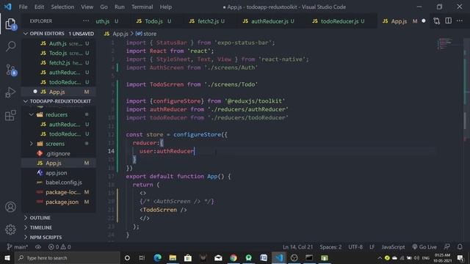Open the Mail app from the taskbar
Image resolution: width=470 pixels, height=264 pixels.
[218, 257]
